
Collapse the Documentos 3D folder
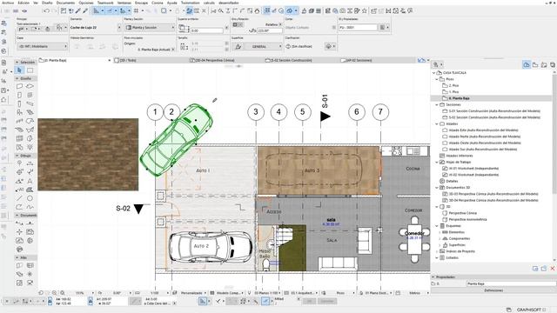pos(437,188)
